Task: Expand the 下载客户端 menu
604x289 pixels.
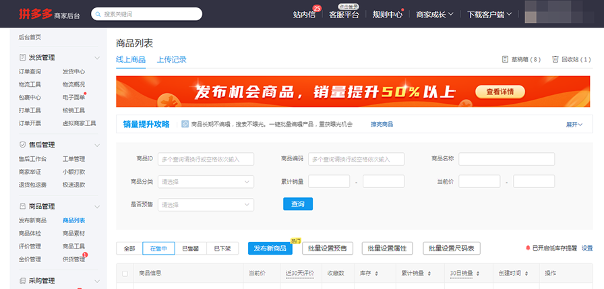Action: click(x=489, y=15)
